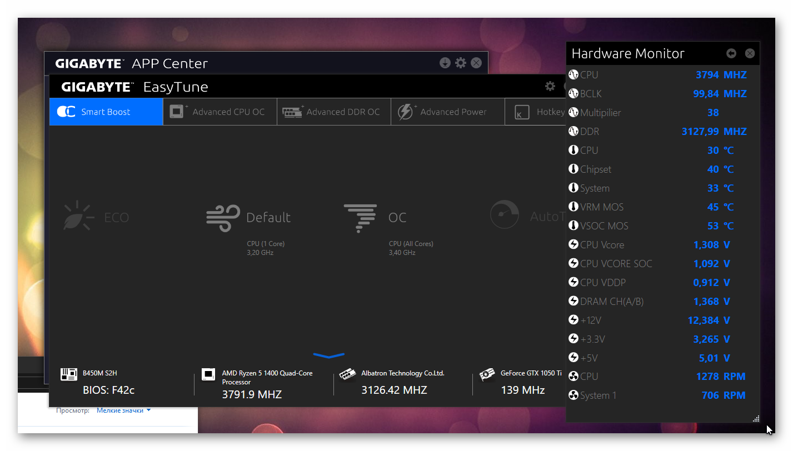This screenshot has width=793, height=451.
Task: Click the 1,308 V Vcore reading
Action: click(x=712, y=245)
